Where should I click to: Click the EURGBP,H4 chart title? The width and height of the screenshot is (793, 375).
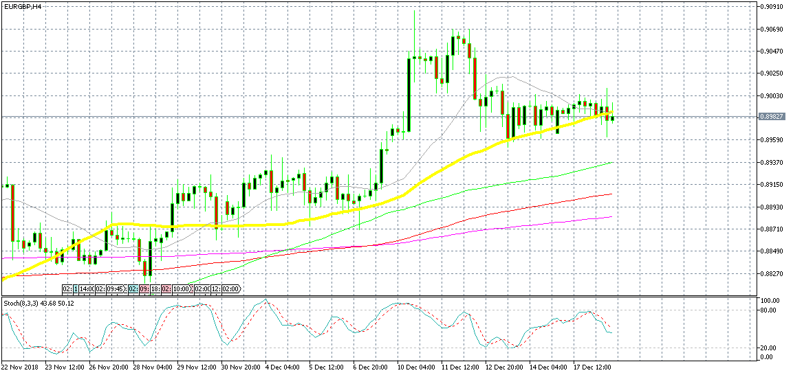(x=21, y=5)
